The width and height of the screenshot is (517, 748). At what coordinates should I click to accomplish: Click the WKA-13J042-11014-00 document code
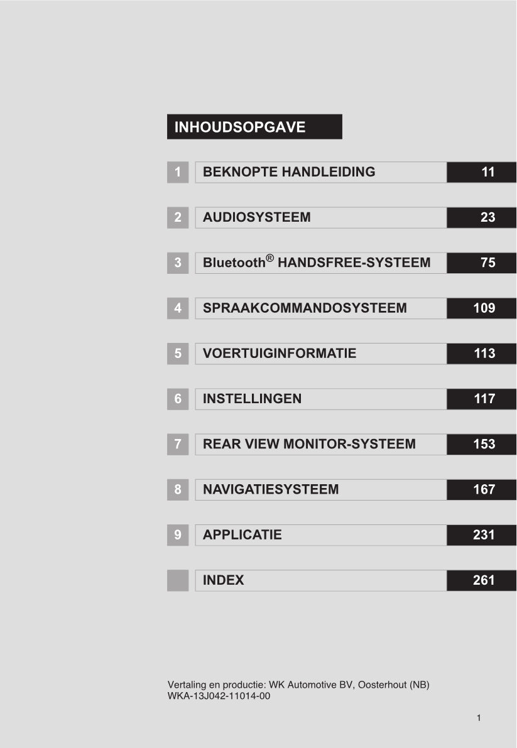click(219, 696)
